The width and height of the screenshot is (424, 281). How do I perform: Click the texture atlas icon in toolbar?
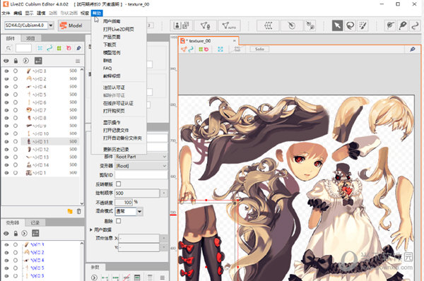pyautogui.click(x=181, y=25)
